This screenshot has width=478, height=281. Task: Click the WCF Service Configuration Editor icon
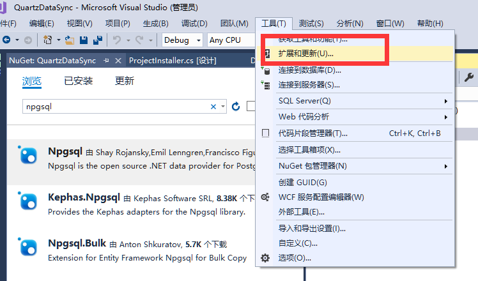265,197
